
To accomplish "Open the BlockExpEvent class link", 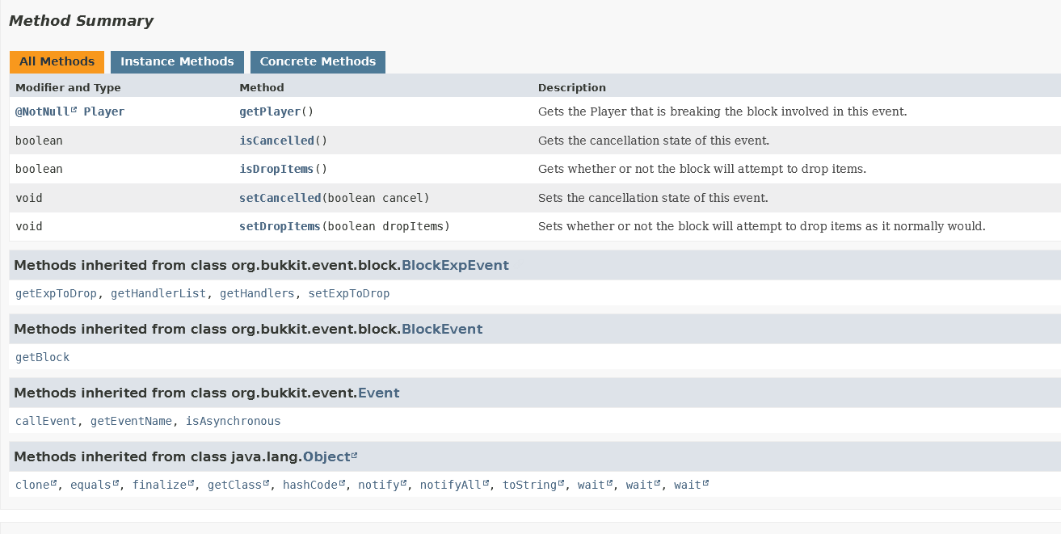I will click(455, 265).
